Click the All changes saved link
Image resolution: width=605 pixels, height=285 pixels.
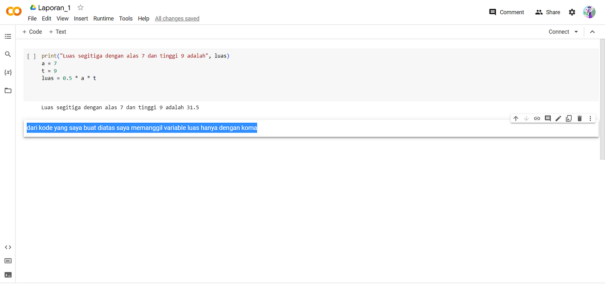tap(177, 19)
